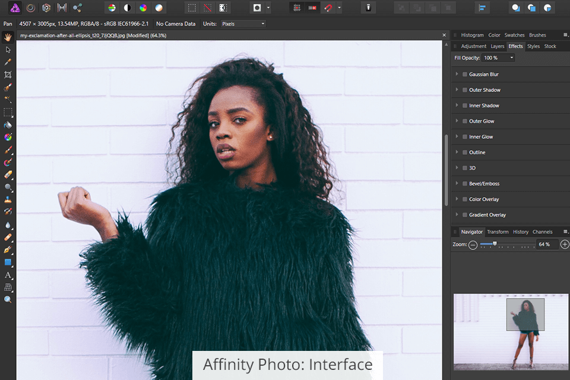570x380 pixels.
Task: Switch to the Layers tab
Action: pyautogui.click(x=498, y=46)
